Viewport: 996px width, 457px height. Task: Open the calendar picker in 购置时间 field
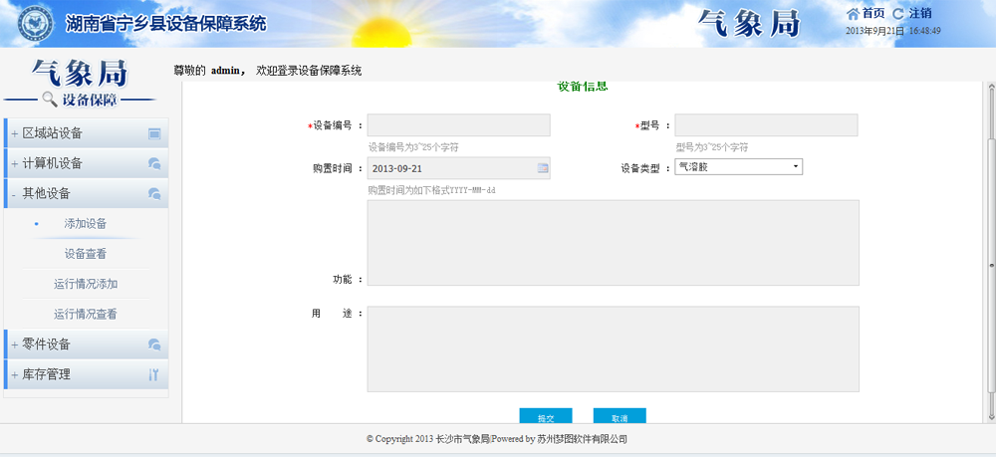(x=543, y=168)
